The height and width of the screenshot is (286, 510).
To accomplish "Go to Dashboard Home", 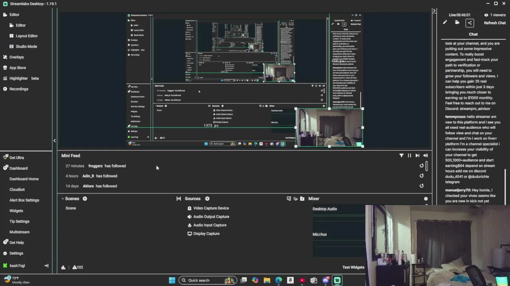I will [x=24, y=179].
